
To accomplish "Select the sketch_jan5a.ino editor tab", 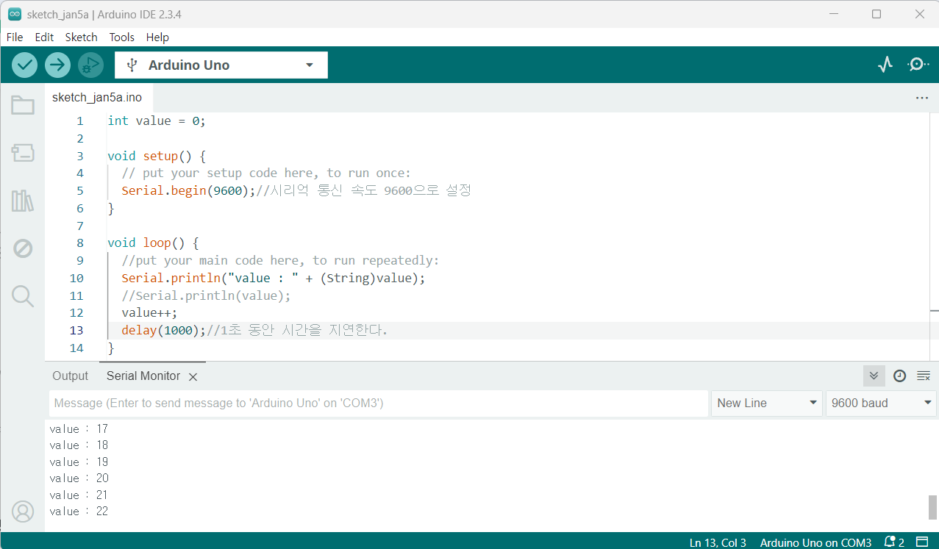I will (97, 97).
